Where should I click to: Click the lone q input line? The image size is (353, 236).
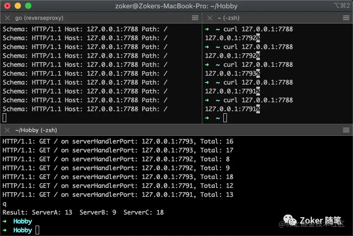pos(5,204)
